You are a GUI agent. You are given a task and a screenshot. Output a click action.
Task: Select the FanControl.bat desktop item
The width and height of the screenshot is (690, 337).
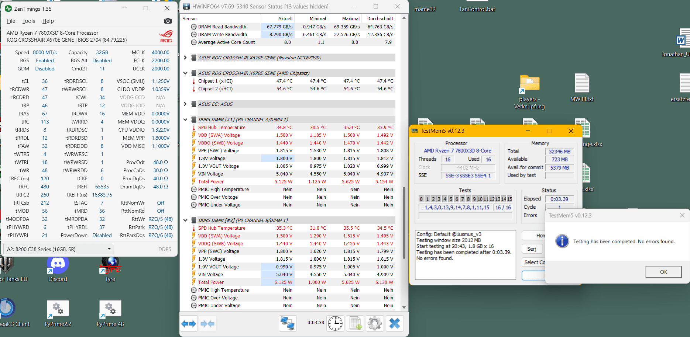click(x=477, y=9)
